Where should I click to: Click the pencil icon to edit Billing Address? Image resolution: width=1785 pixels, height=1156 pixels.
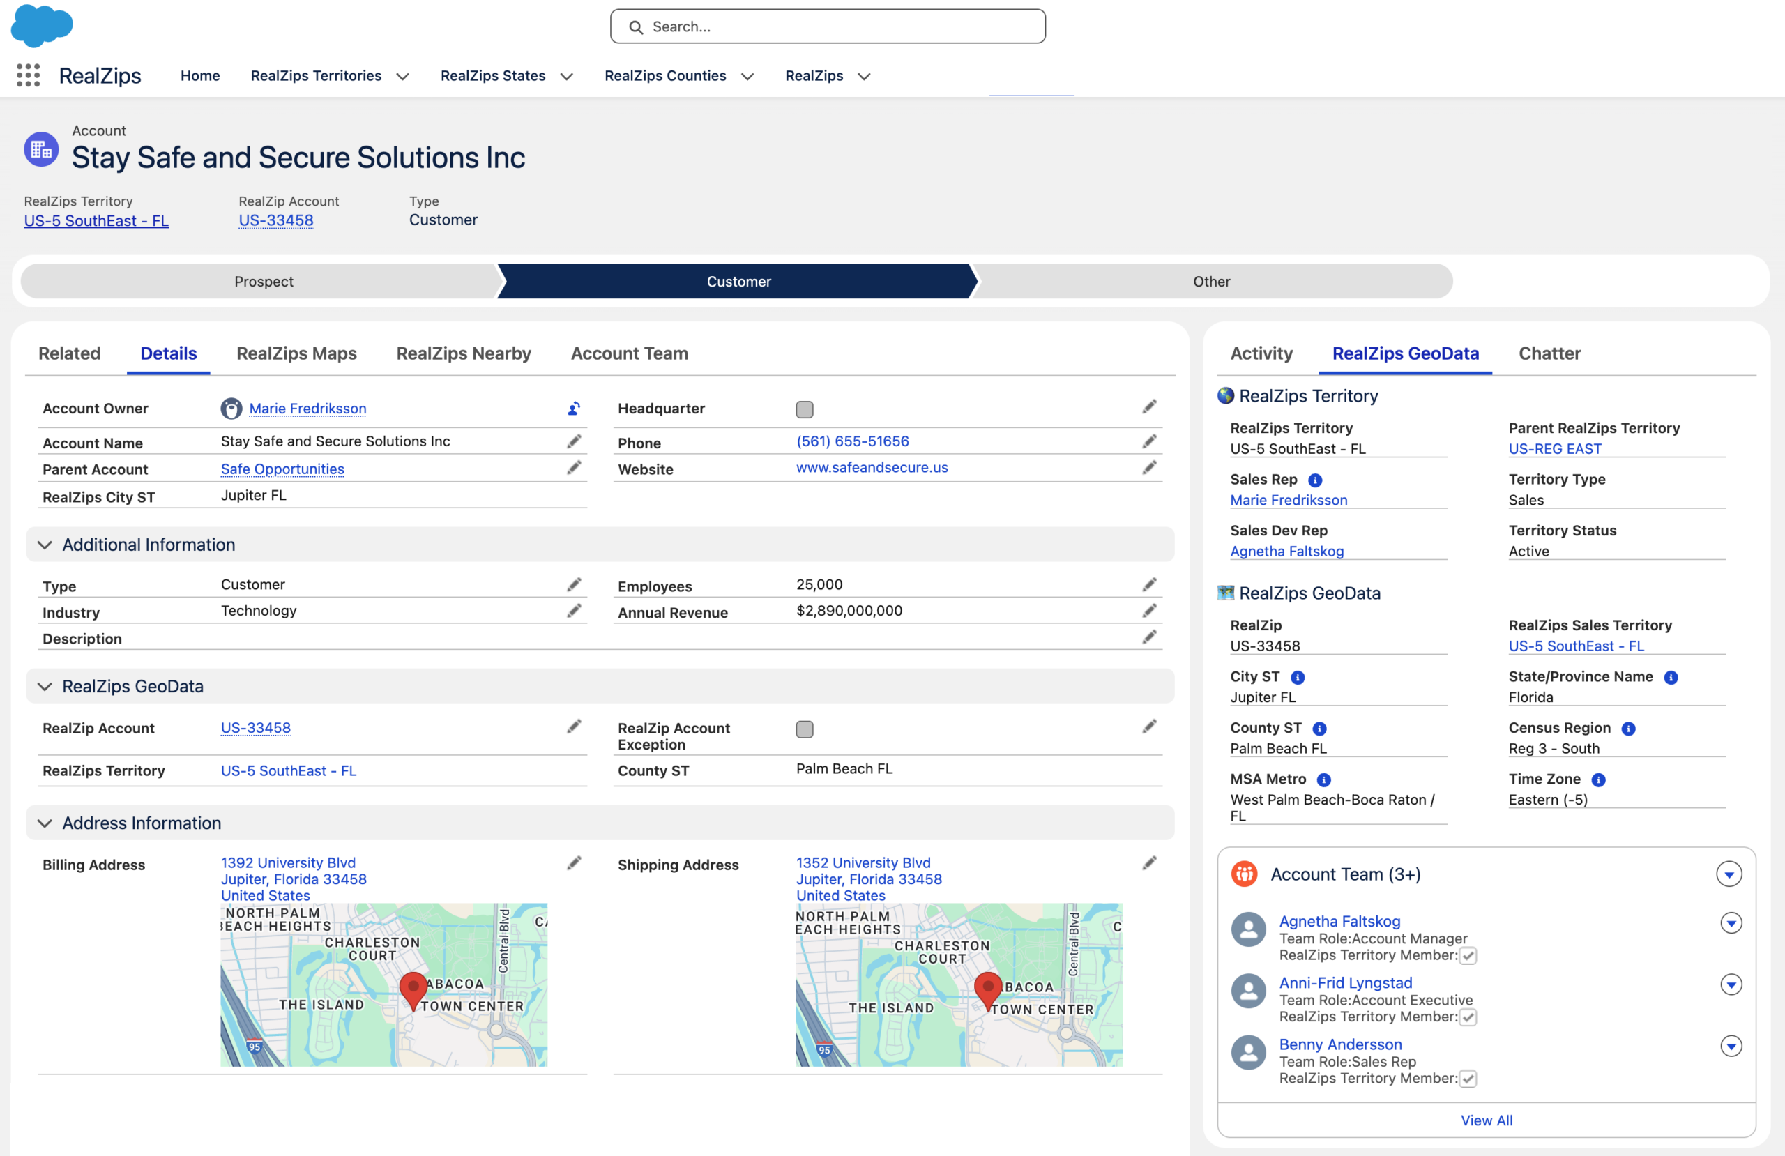click(x=574, y=862)
